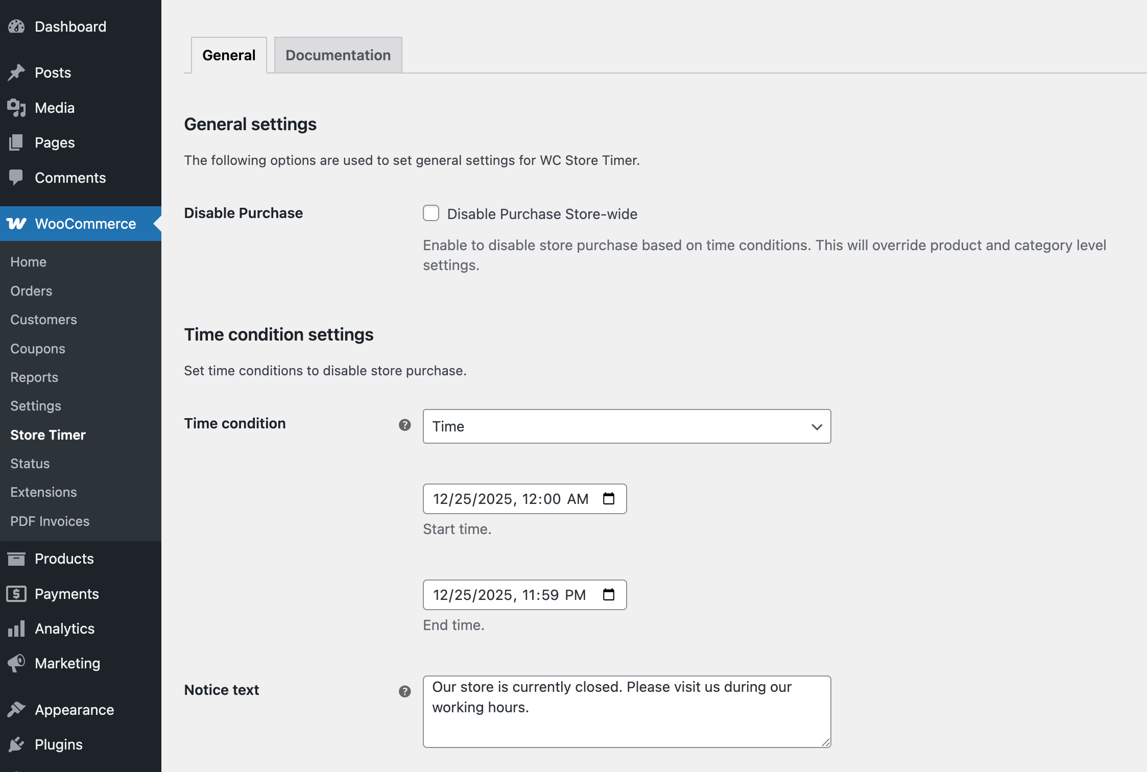Open Store Timer settings link
This screenshot has height=772, width=1147.
pyautogui.click(x=47, y=435)
